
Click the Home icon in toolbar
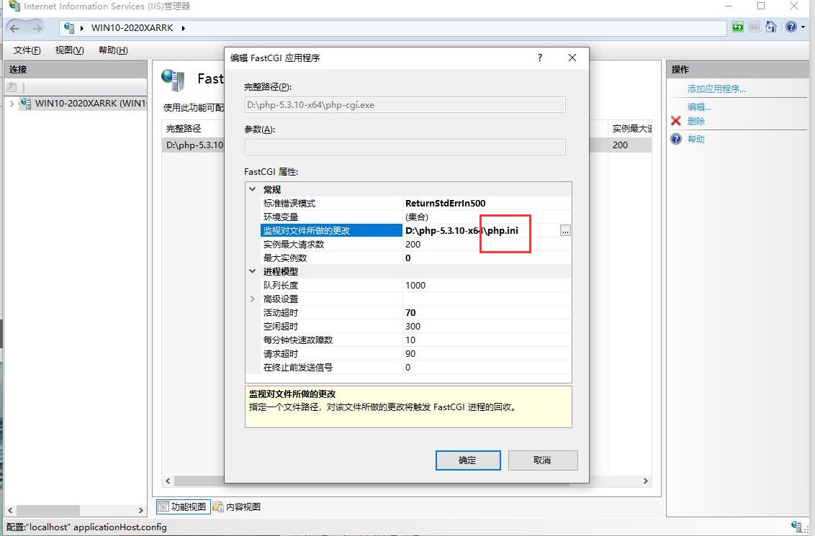click(x=771, y=27)
